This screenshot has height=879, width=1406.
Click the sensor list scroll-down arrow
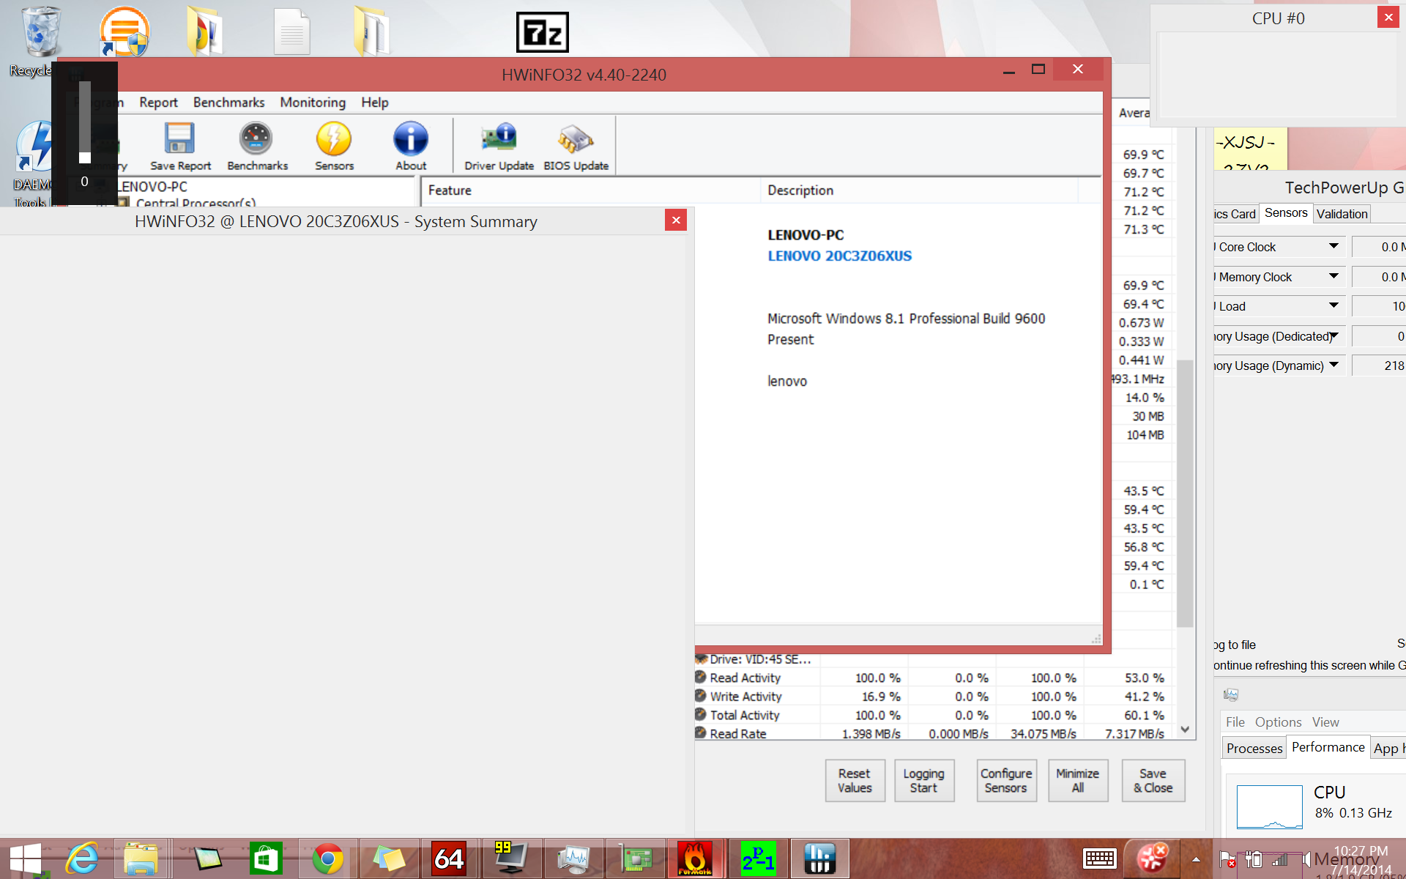pyautogui.click(x=1185, y=730)
